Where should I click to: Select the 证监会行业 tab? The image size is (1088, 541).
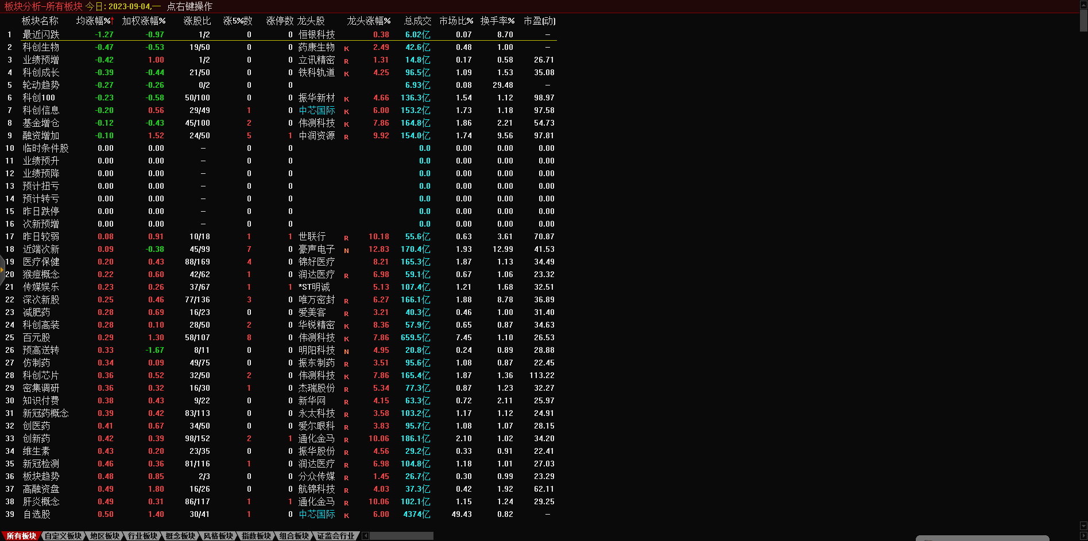(x=336, y=536)
